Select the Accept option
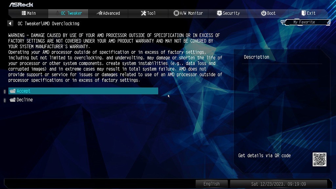336x189 pixels. 83,91
